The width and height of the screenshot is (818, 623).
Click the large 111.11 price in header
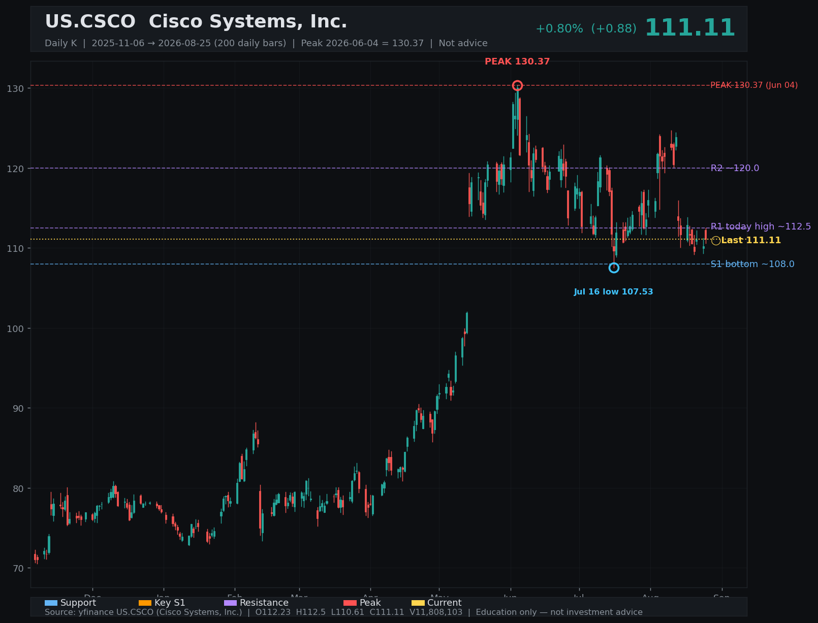click(x=689, y=28)
